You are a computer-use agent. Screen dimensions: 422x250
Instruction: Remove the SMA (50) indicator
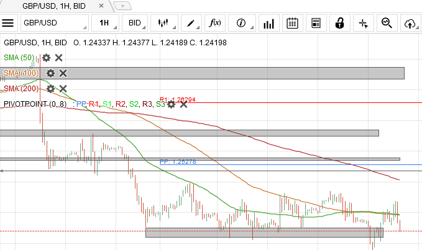pyautogui.click(x=58, y=58)
